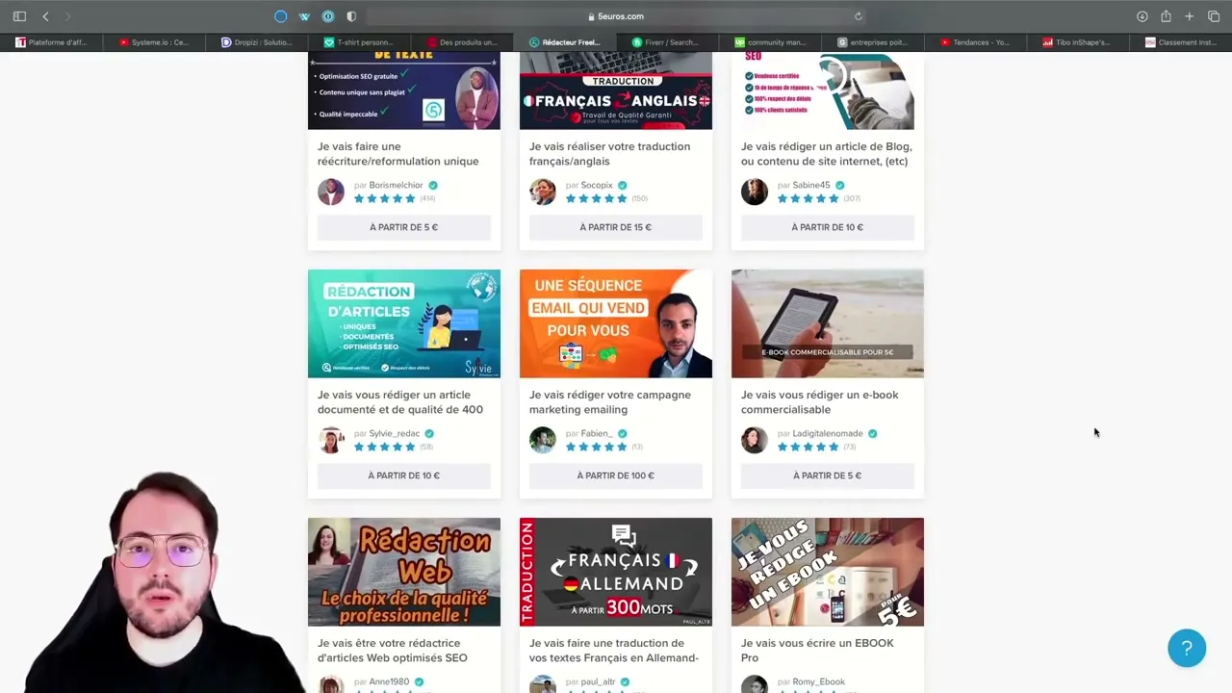Switch to the Dropizi : Solutio tab
Viewport: 1232px width, 693px height.
257,41
